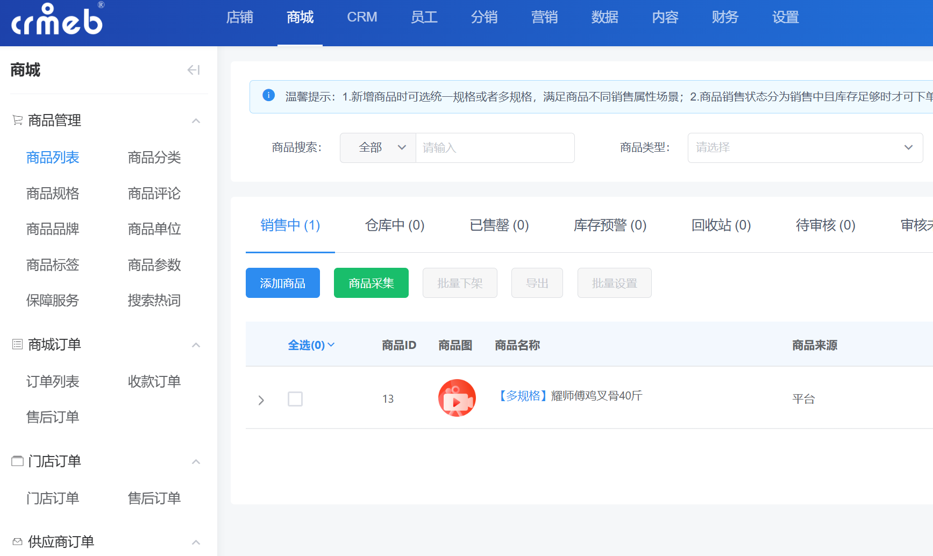
Task: Open the 全部 search scope dropdown
Action: pos(378,148)
